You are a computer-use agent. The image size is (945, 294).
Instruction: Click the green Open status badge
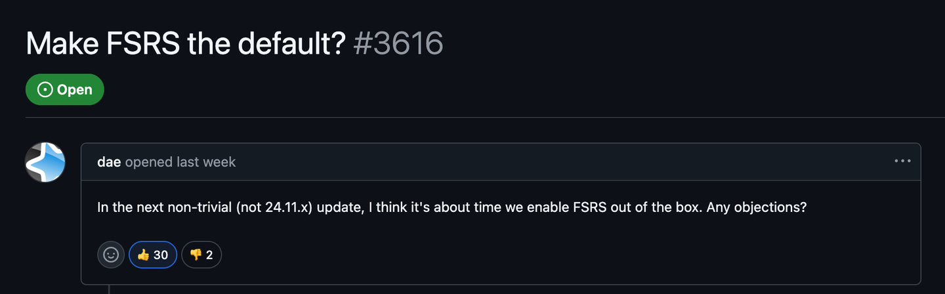[65, 89]
